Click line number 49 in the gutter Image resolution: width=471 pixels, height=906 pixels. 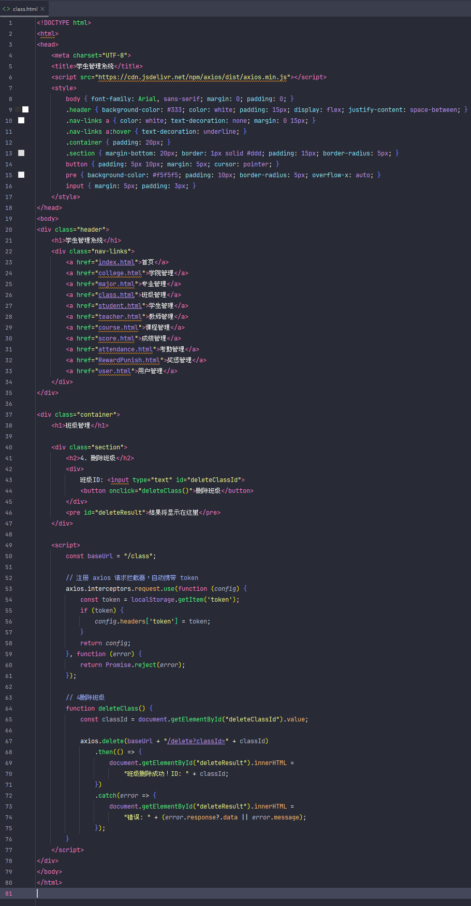coord(9,545)
